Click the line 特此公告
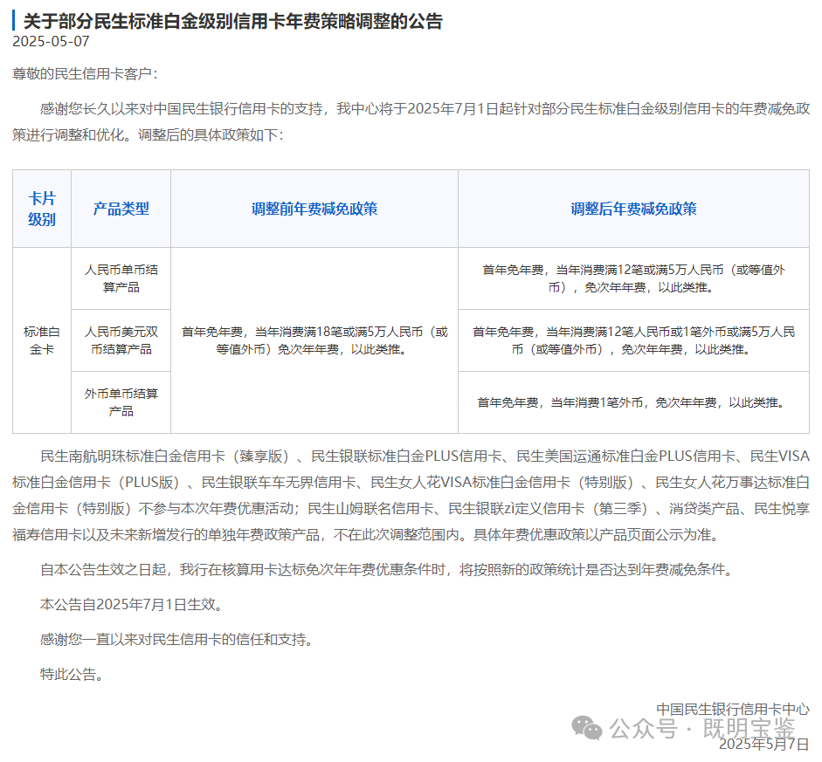822x762 pixels. click(x=73, y=674)
